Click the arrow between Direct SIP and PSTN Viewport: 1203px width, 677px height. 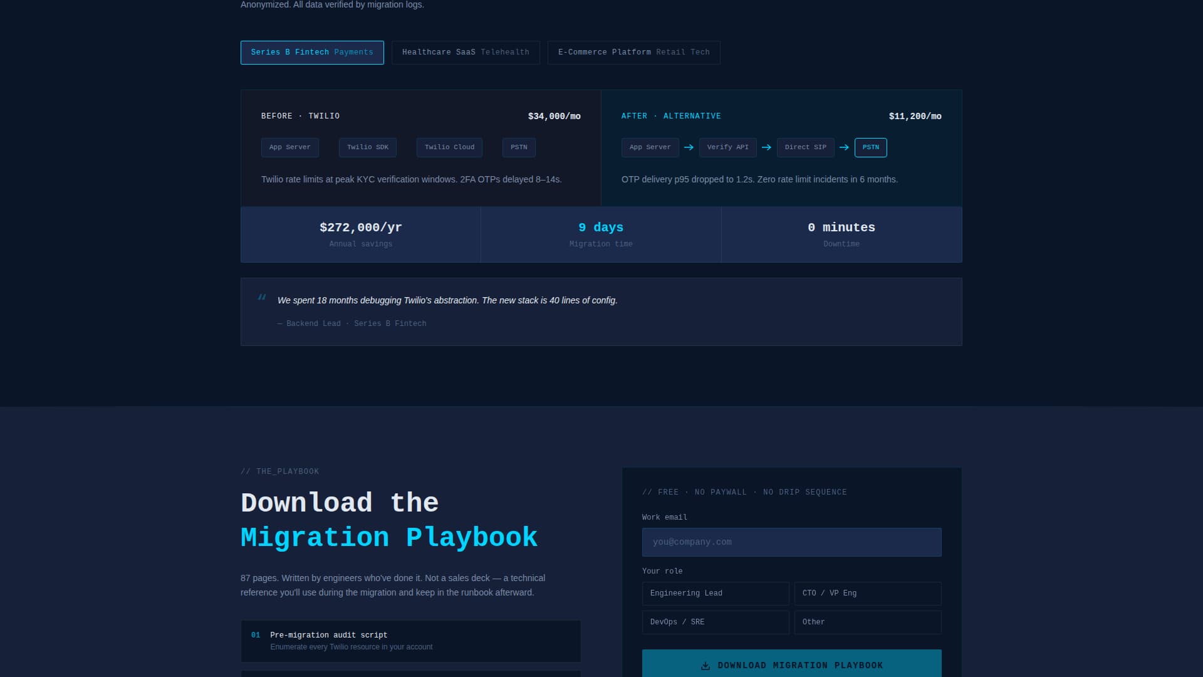click(845, 147)
